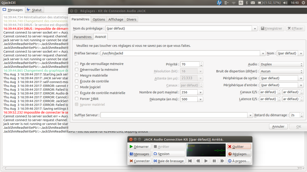
Task: Open the sound volume indicator
Action: [x=285, y=3]
